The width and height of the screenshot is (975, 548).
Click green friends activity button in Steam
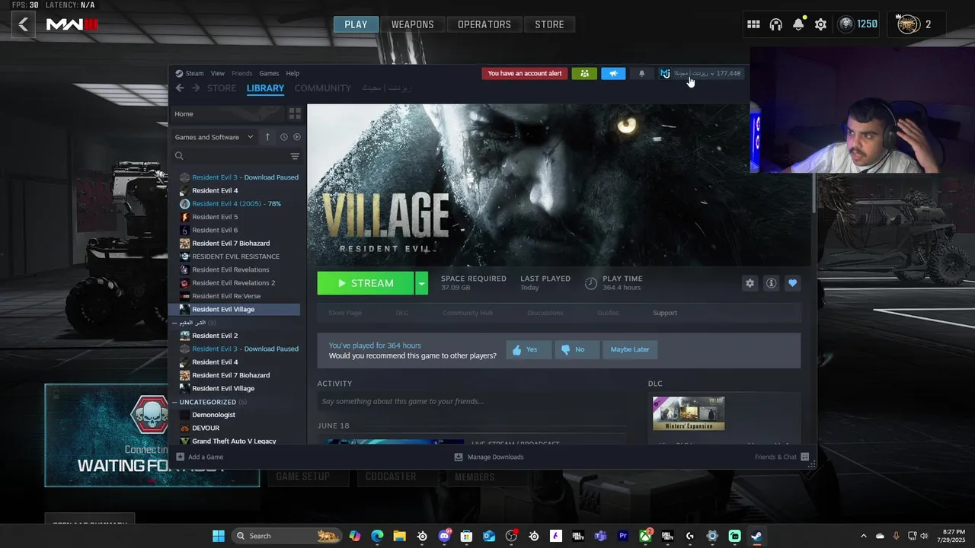(x=584, y=74)
